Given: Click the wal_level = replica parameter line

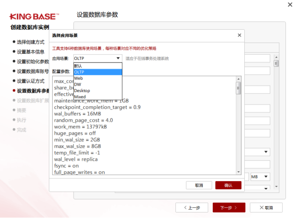Looking at the screenshot, I should coord(76,160).
